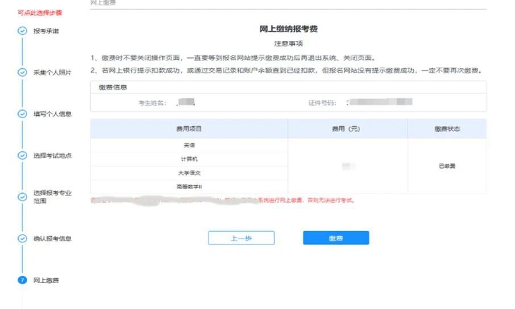The width and height of the screenshot is (515, 309).
Task: Click the 已缴费 payment status cell
Action: click(x=447, y=166)
